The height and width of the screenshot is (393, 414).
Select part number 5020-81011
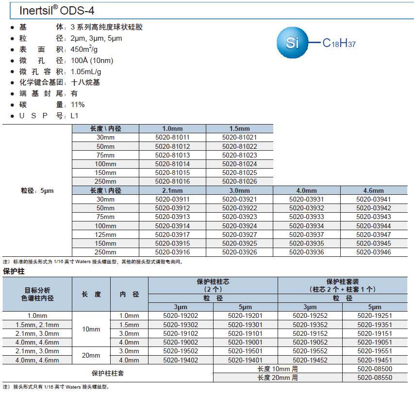172,138
